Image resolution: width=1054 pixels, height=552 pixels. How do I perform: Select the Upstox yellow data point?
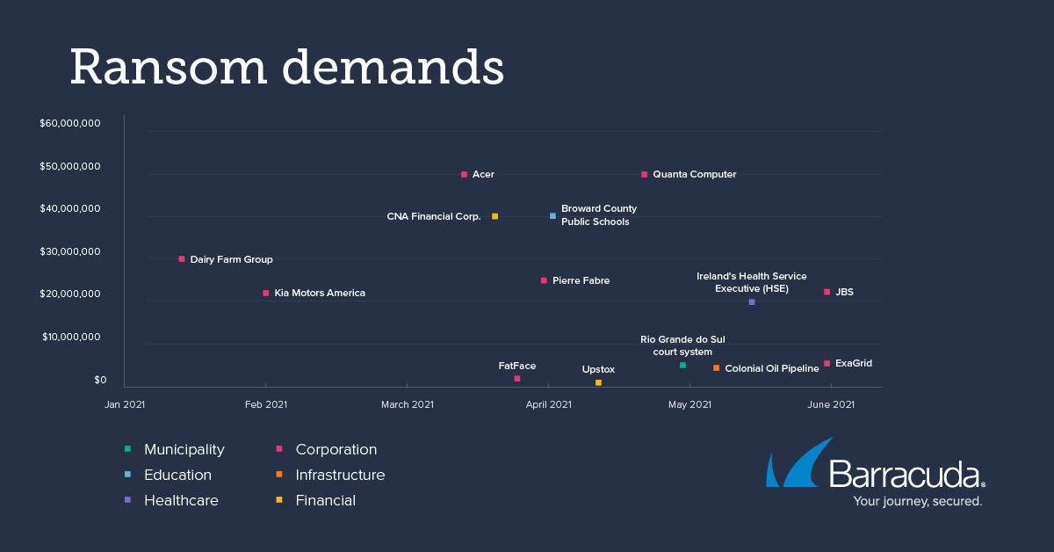click(x=598, y=383)
